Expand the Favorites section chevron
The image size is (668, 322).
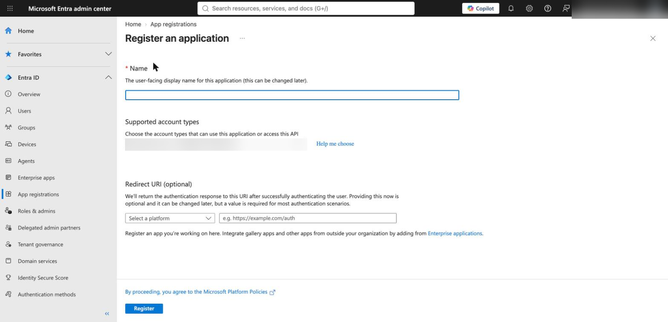[x=108, y=54]
